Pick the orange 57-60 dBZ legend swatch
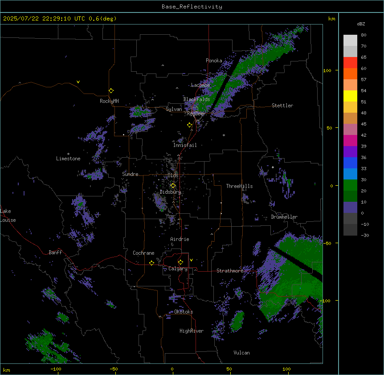Screen dimensions: 384x375 tap(350, 73)
